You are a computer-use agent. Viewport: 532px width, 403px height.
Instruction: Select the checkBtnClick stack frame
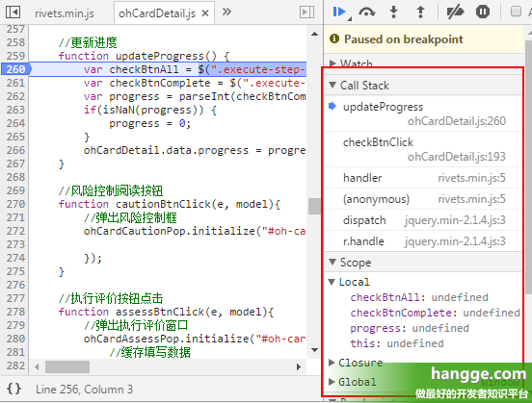click(x=423, y=149)
